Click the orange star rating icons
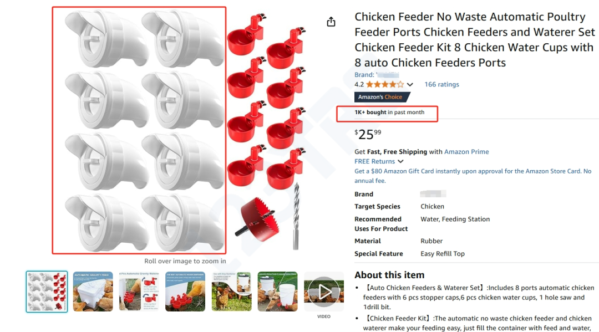599x332 pixels. (384, 85)
